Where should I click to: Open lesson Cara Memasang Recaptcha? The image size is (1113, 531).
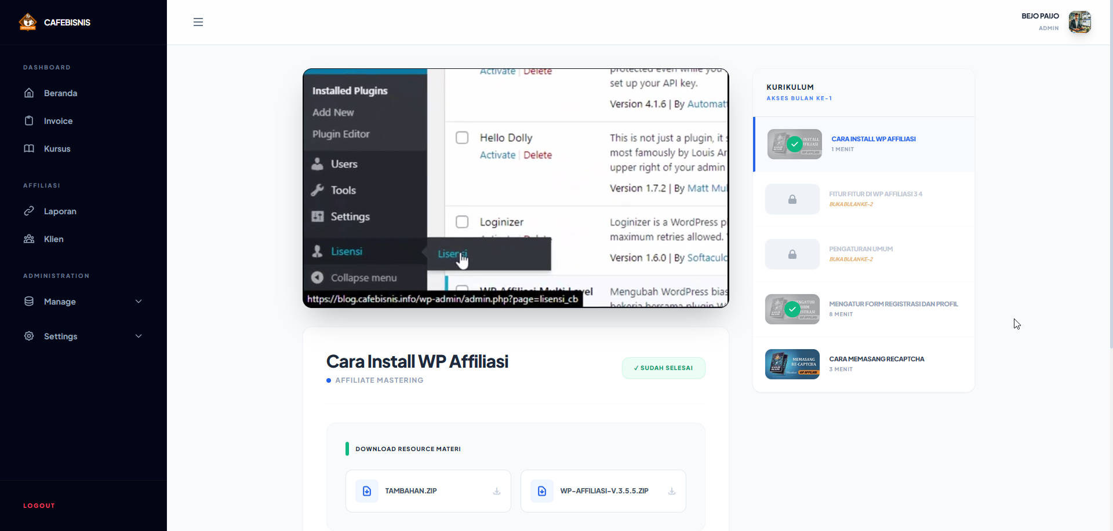point(876,359)
